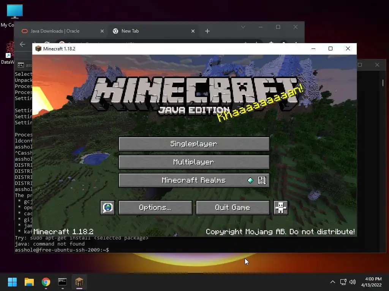Click terminal window scrollbar thumb

383,83
